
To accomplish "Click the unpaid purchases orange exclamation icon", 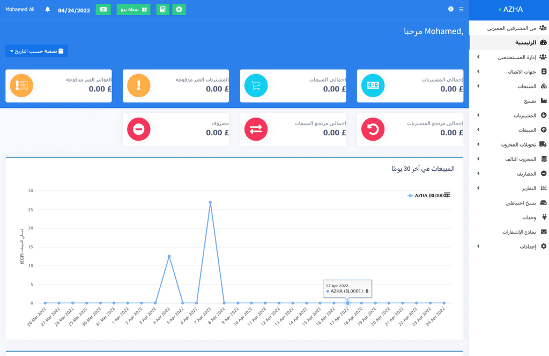I will click(x=139, y=85).
